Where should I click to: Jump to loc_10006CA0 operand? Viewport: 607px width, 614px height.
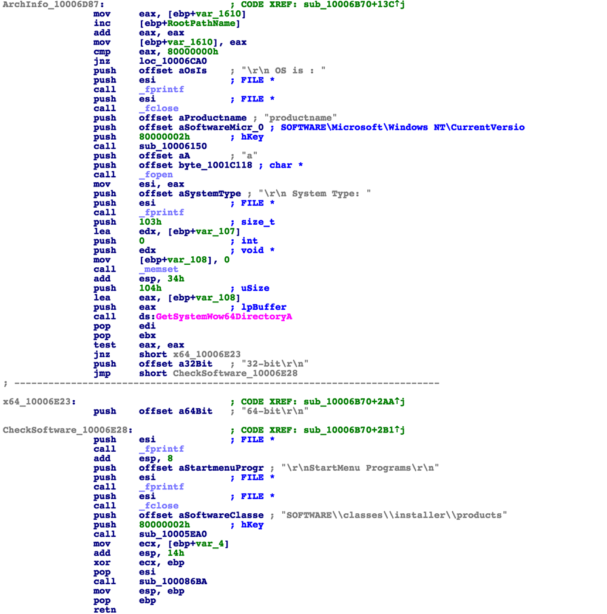(173, 61)
